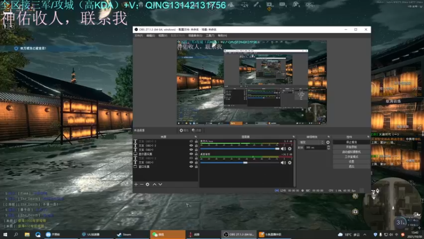Open the 场景集合(S) menu
Image resolution: width=424 pixels, height=239 pixels.
pyautogui.click(x=195, y=36)
